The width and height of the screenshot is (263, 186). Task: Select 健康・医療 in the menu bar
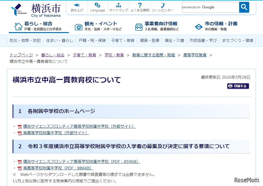coord(150,40)
